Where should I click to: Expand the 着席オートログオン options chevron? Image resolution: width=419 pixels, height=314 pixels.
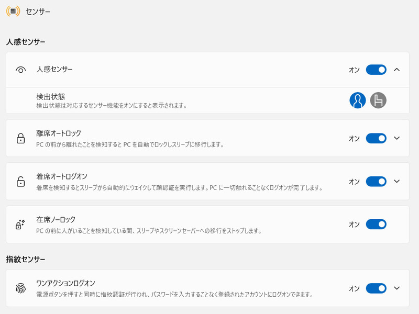click(x=396, y=181)
